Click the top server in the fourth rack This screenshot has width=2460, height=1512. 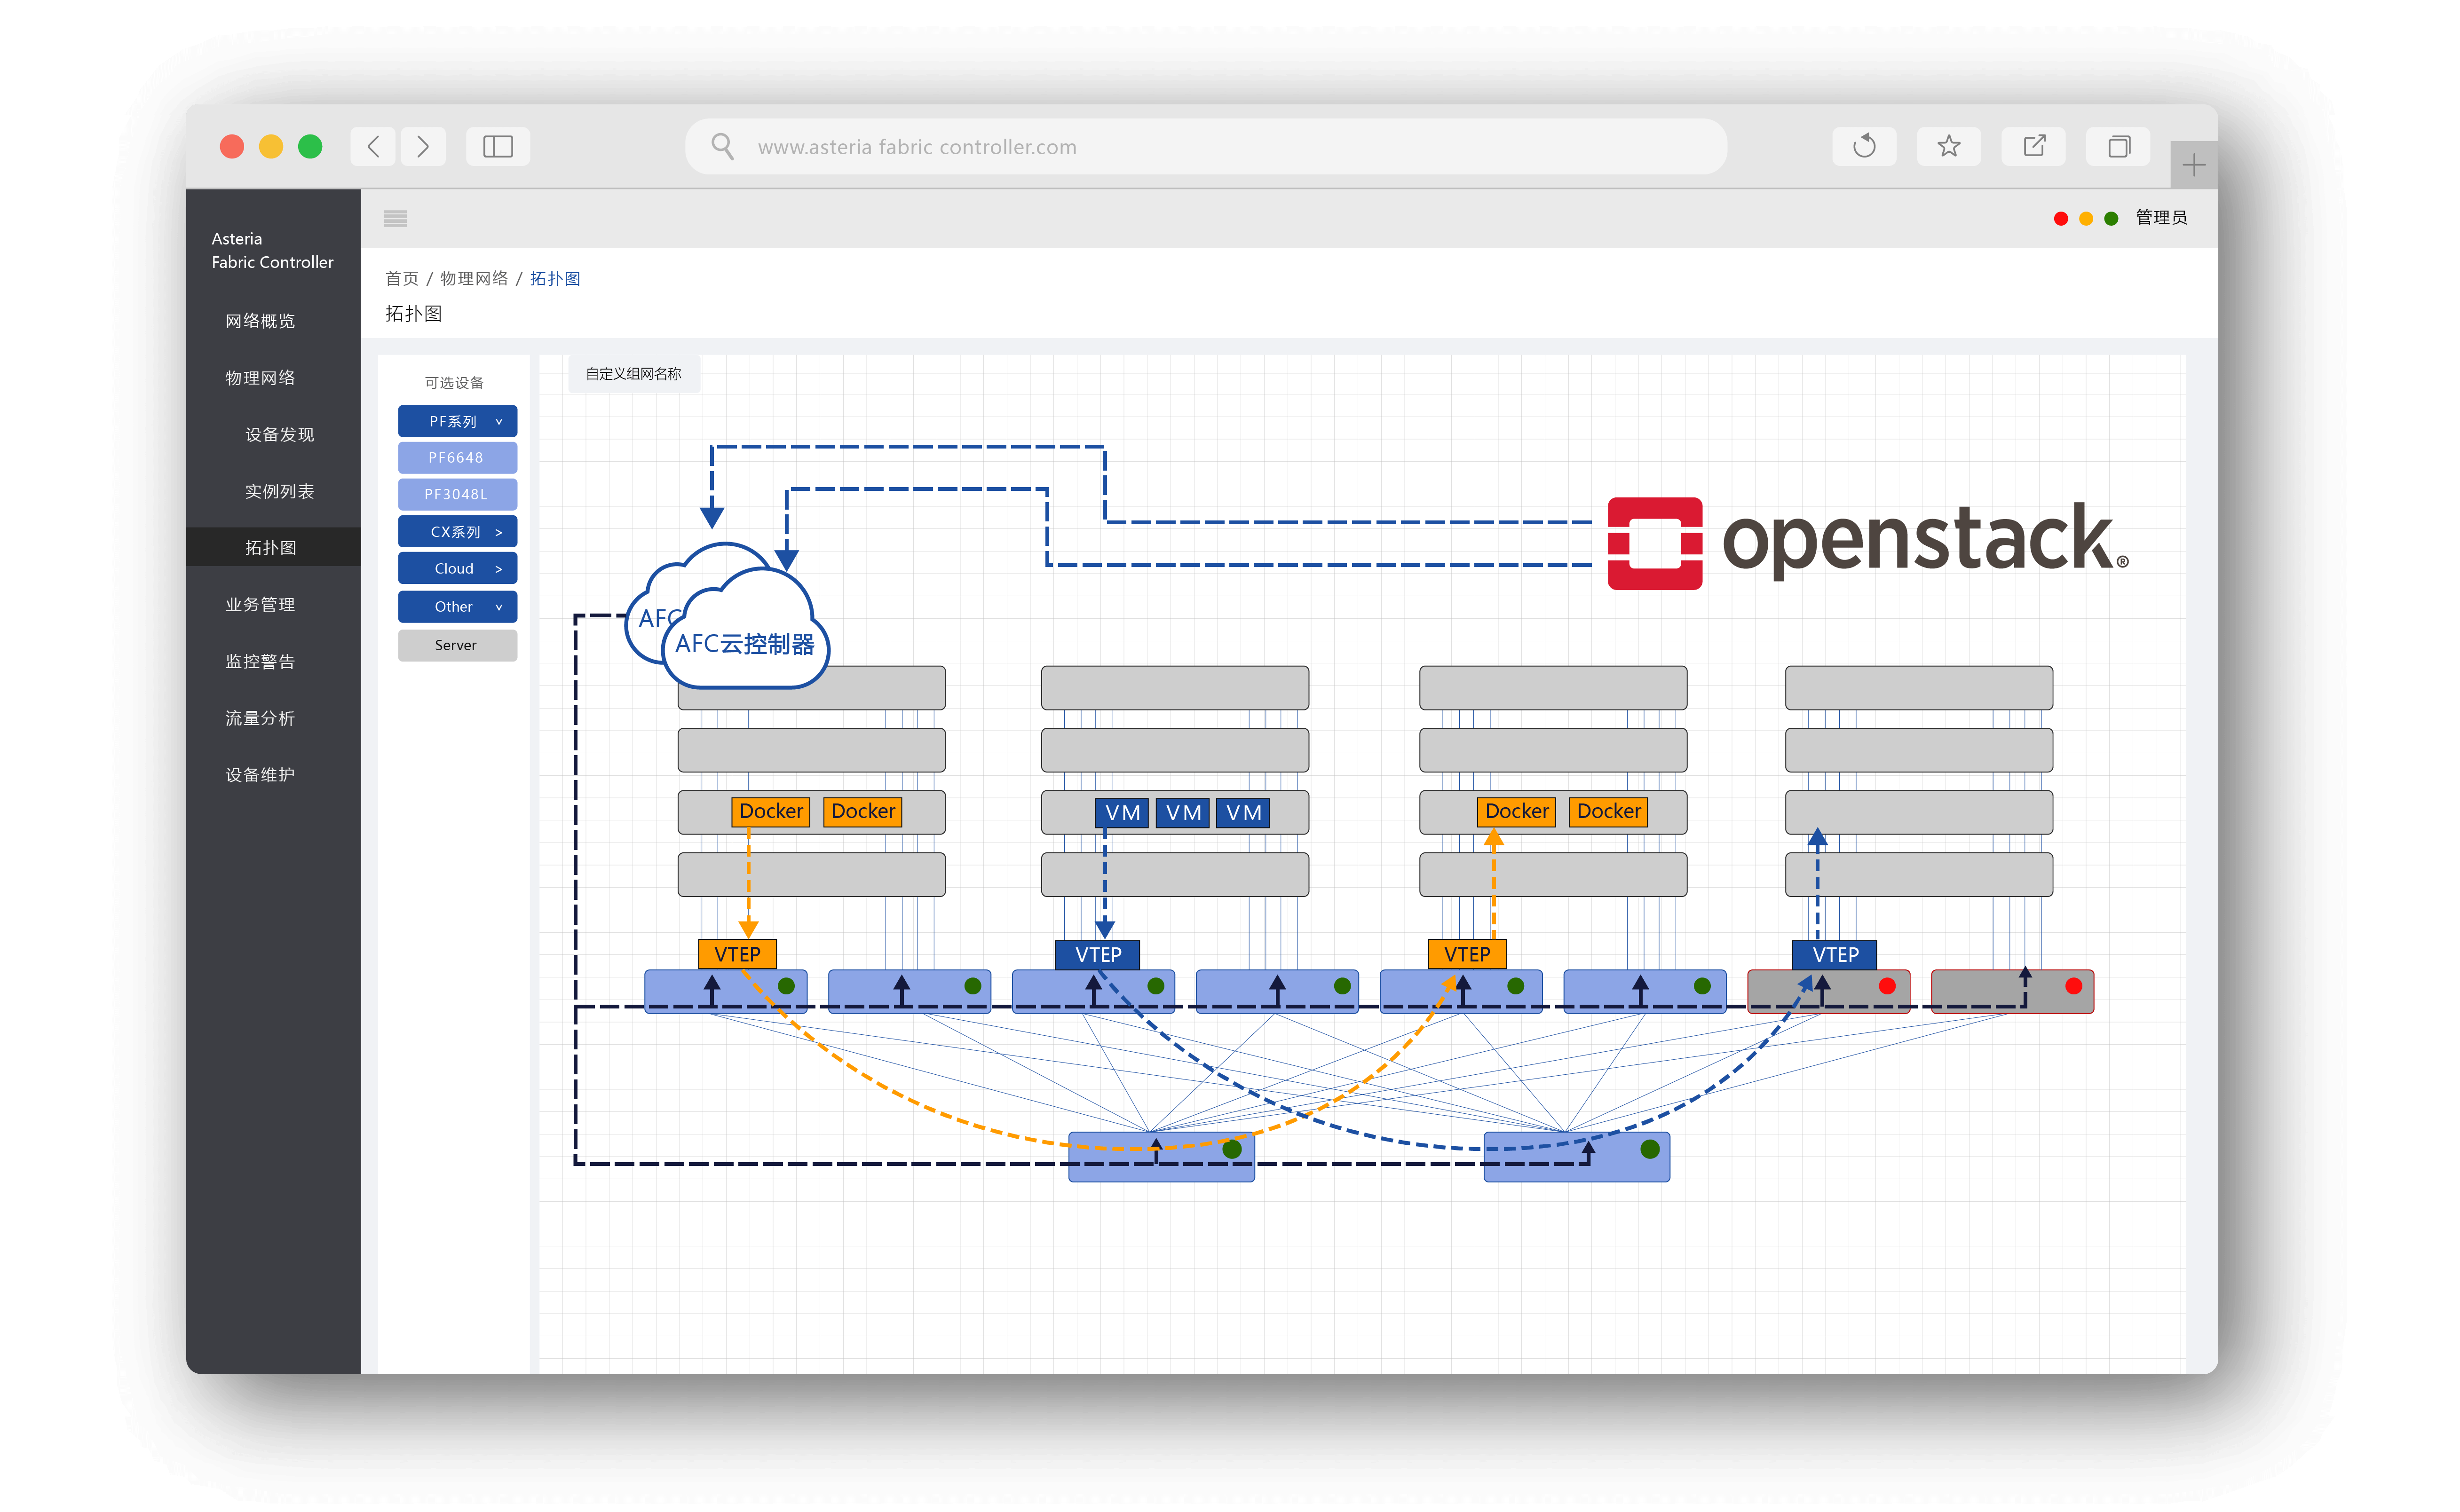pyautogui.click(x=1919, y=689)
